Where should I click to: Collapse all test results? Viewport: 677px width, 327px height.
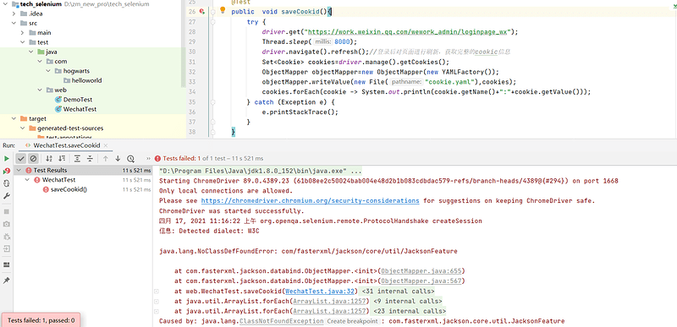90,159
